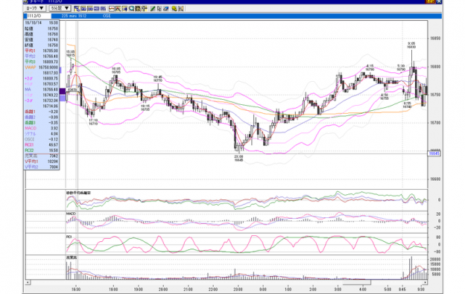Image resolution: width=465 pixels, height=294 pixels.
Task: Open the 5-minute interval dropdown
Action: pyautogui.click(x=60, y=8)
